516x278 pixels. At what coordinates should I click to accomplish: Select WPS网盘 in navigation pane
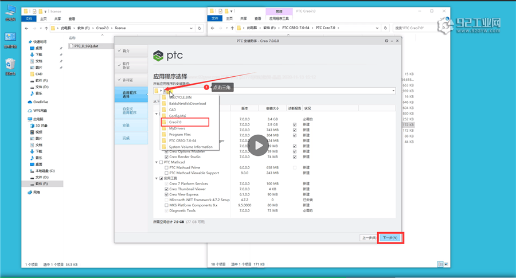40,111
